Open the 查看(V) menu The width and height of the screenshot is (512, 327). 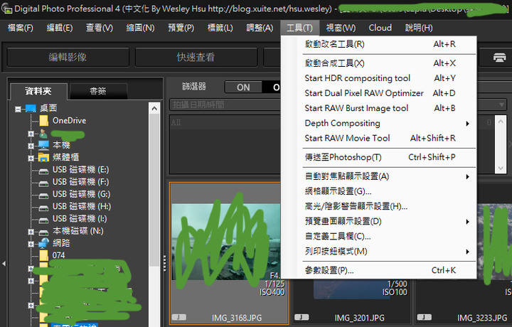tap(100, 28)
